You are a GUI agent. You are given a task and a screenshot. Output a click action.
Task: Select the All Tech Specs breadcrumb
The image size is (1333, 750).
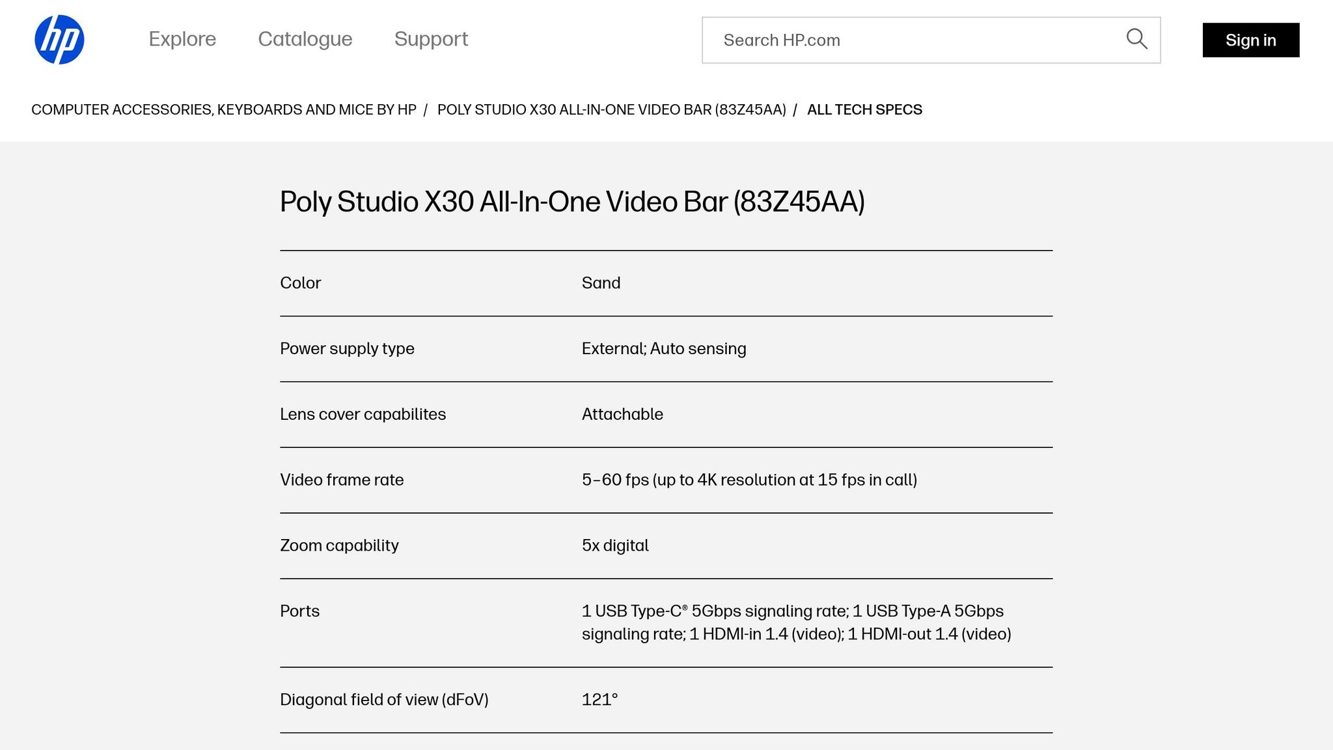coord(864,109)
